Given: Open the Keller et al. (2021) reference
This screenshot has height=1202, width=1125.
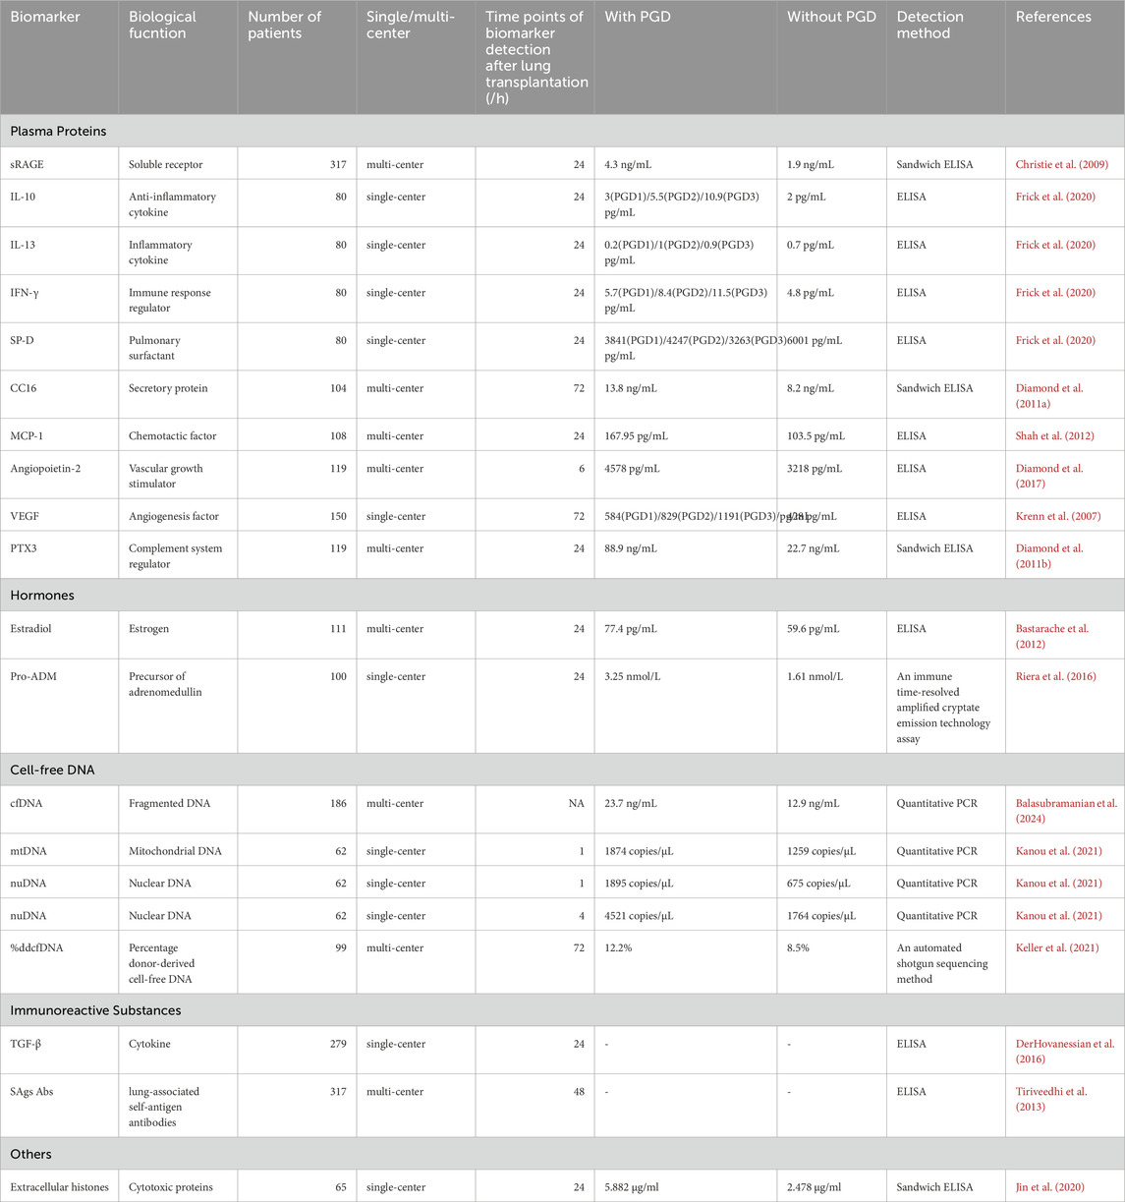Looking at the screenshot, I should pyautogui.click(x=1056, y=947).
